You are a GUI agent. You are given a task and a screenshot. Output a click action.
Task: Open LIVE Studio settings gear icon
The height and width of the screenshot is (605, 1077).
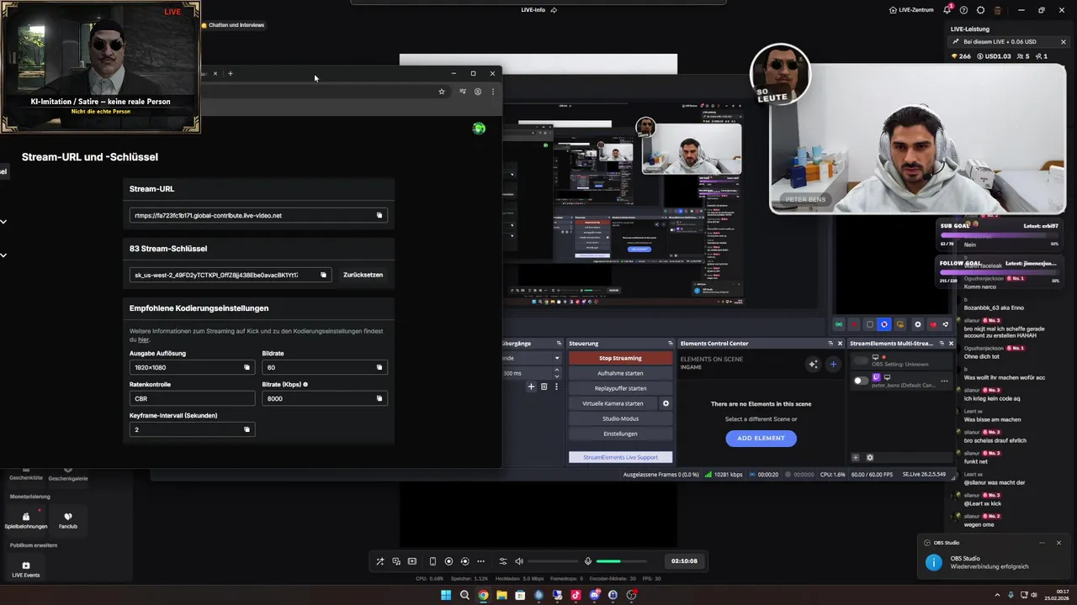[x=980, y=10]
